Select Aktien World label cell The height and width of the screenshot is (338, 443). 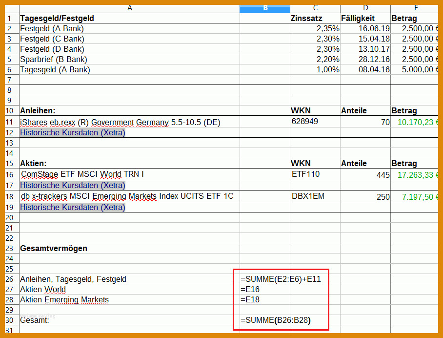(129, 289)
